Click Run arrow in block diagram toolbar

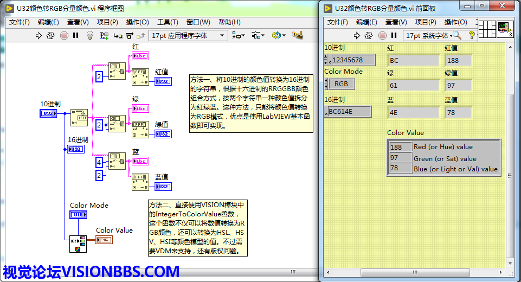click(38, 35)
